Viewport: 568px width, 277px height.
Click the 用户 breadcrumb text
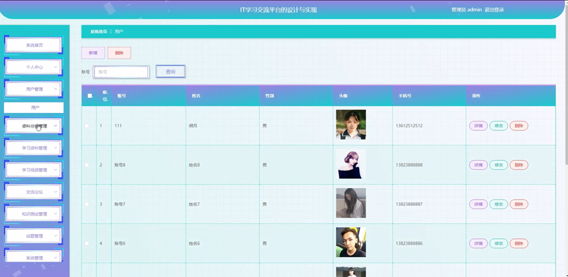click(119, 32)
